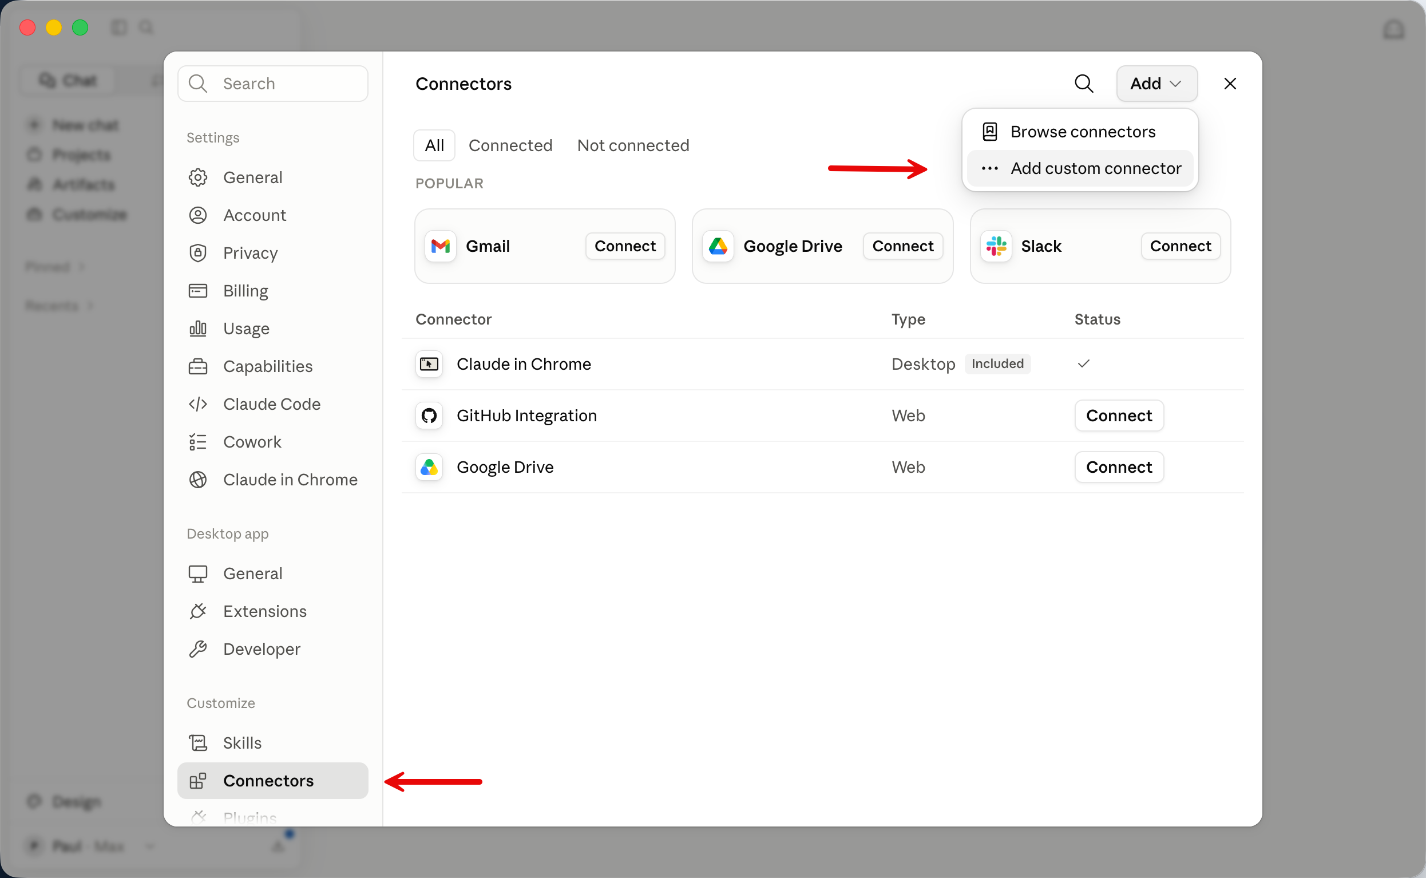Toggle the sidebar icon in title bar
Screen dimensions: 1426x878
[119, 27]
